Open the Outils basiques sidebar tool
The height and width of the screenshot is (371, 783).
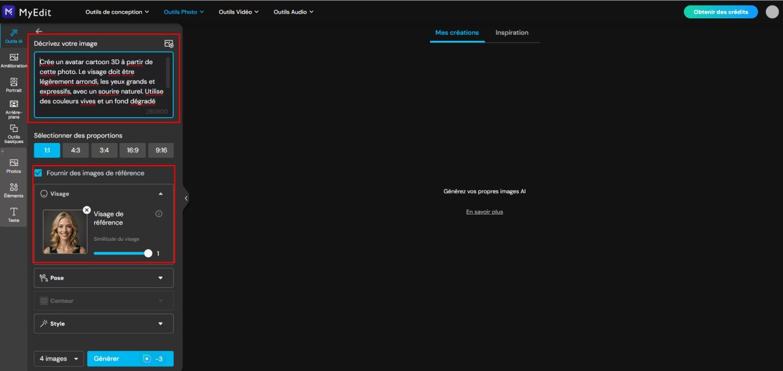(x=13, y=134)
